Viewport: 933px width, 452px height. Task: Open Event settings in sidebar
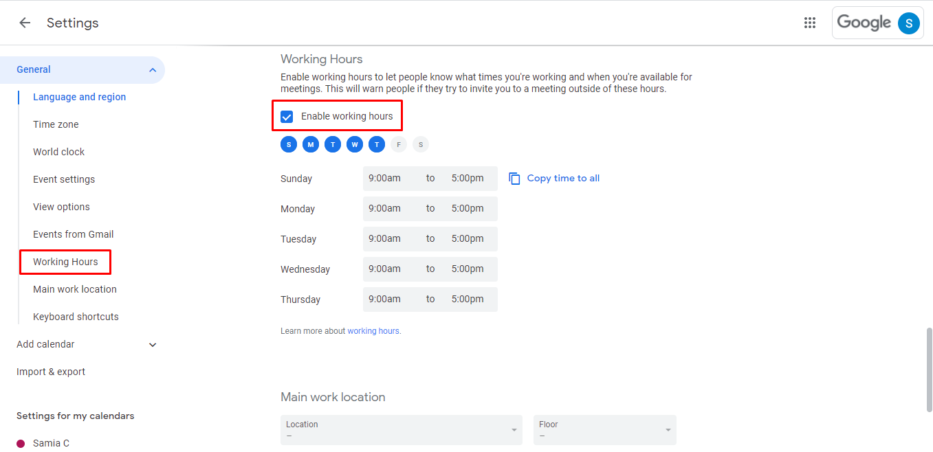[x=64, y=179]
